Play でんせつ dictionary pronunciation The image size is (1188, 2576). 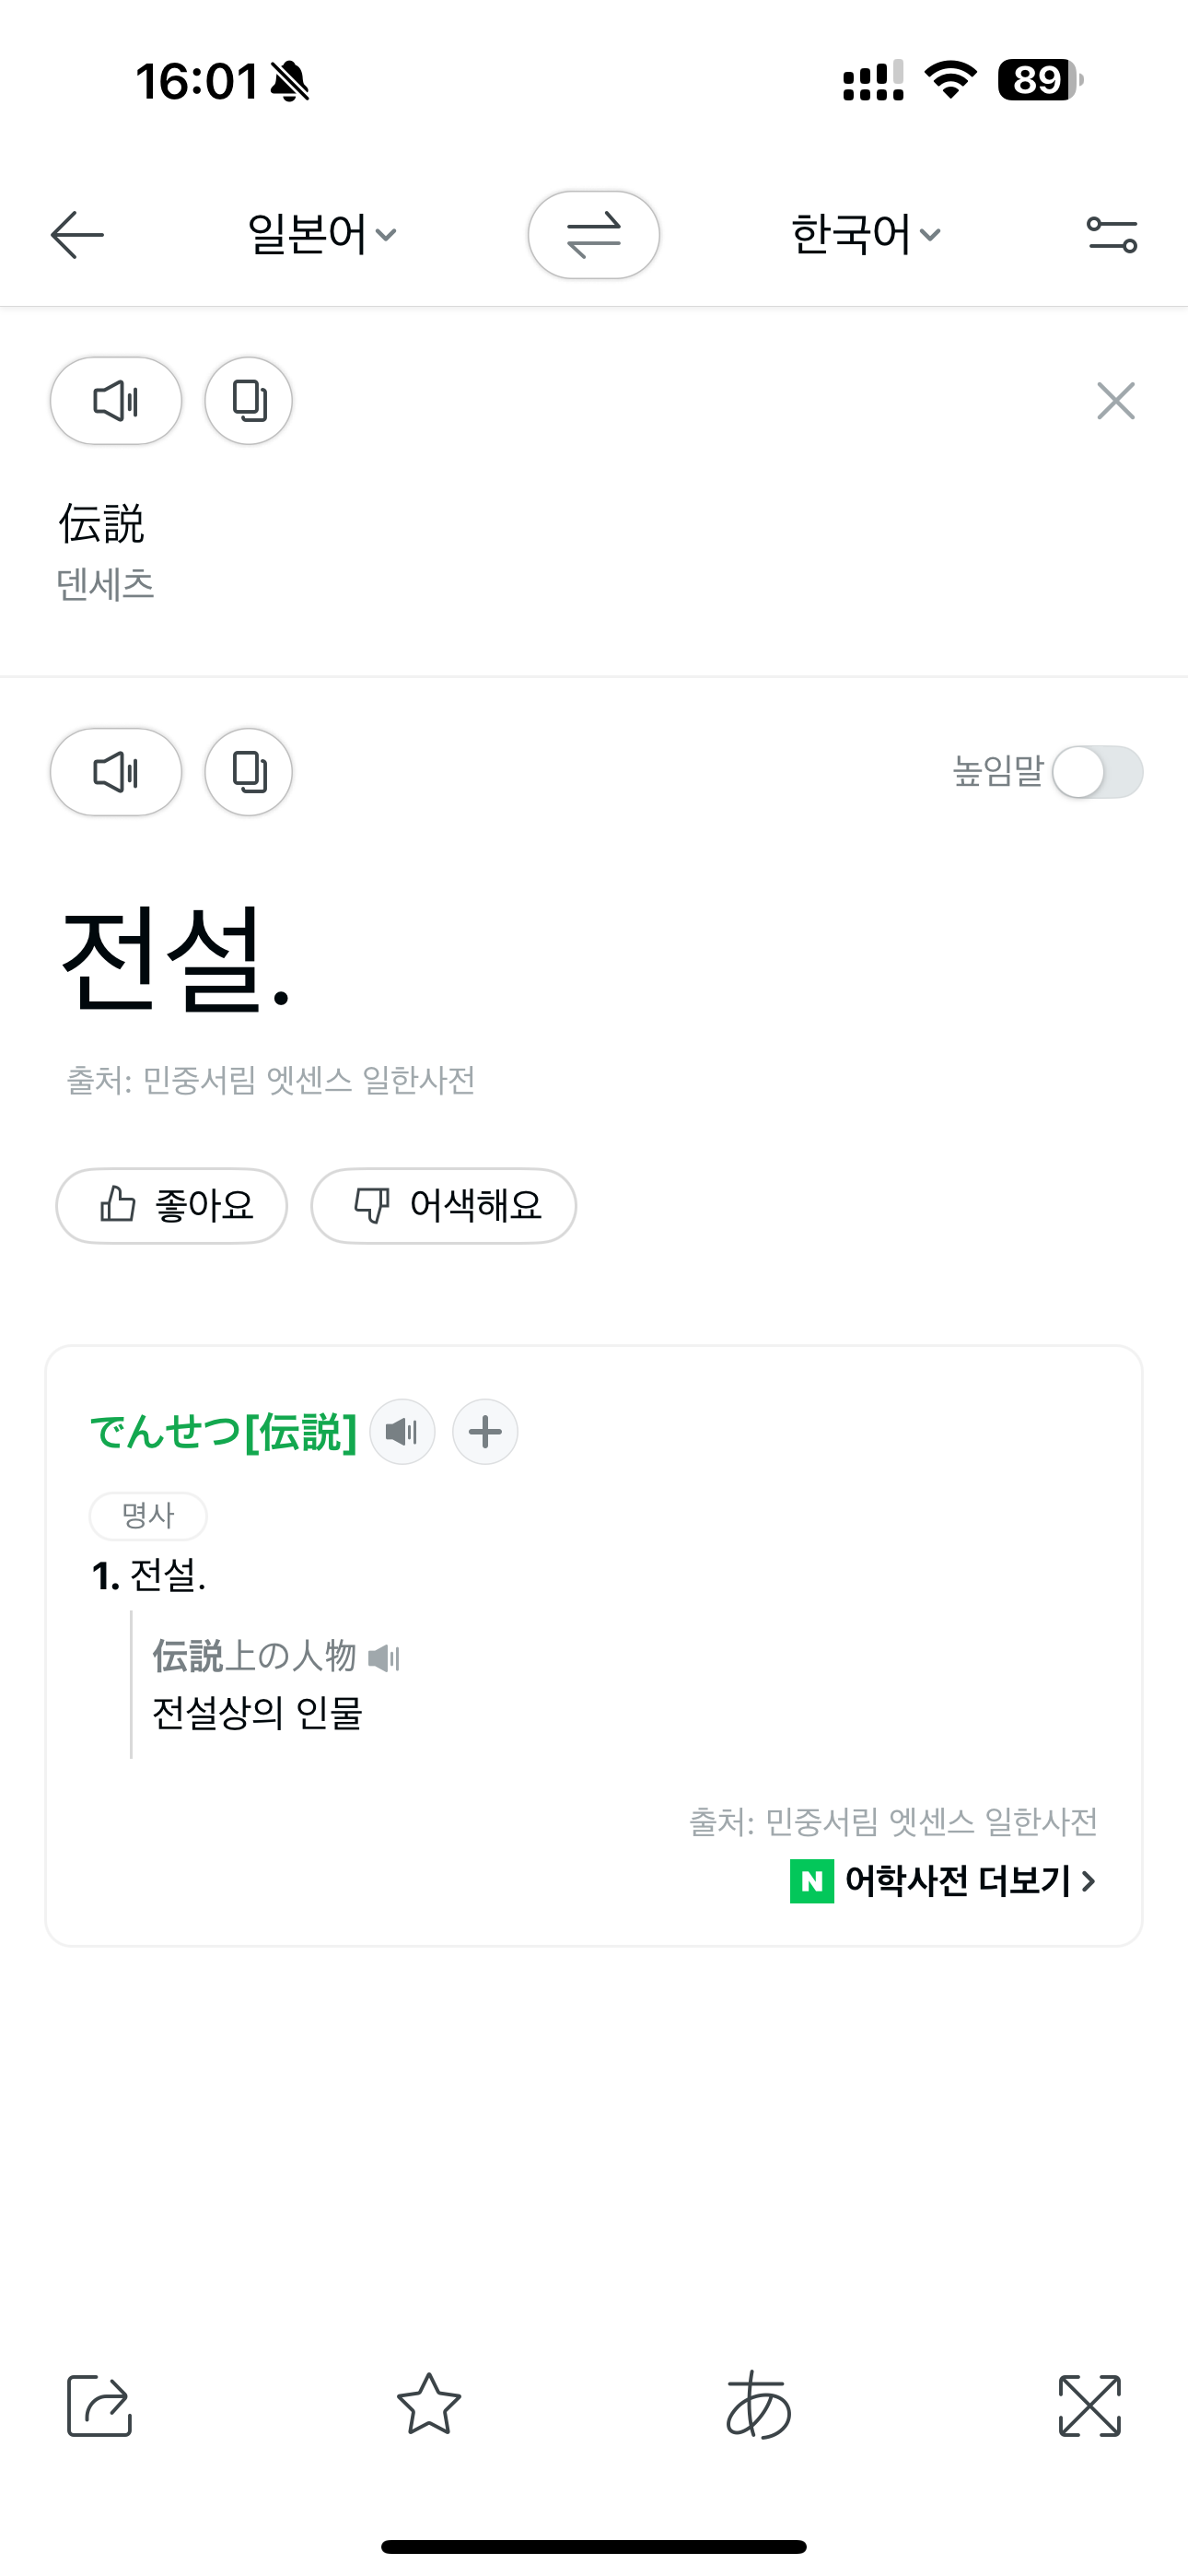[x=403, y=1432]
